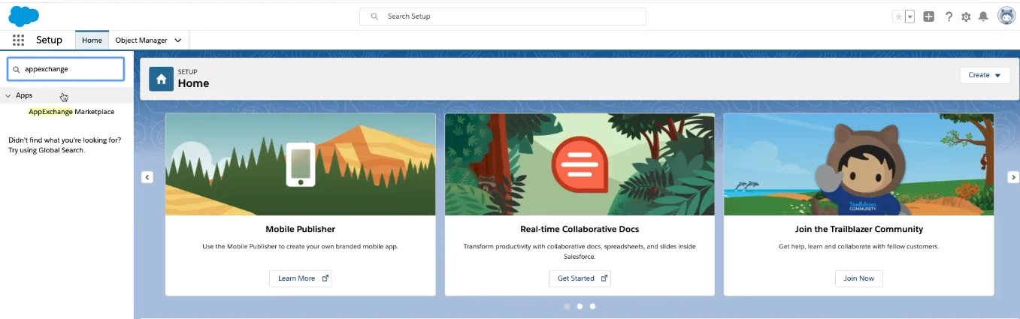Go to the next carousel slide

coord(1013,177)
